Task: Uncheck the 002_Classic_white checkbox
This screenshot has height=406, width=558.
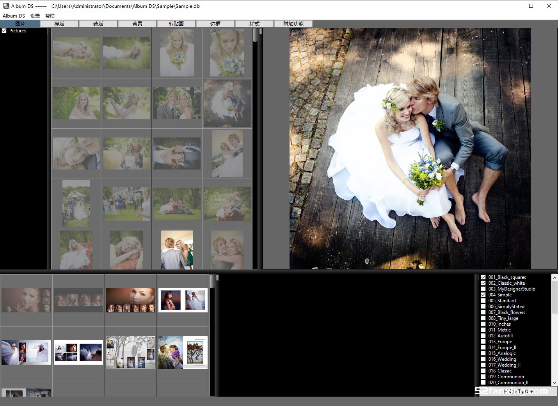Action: pos(483,283)
